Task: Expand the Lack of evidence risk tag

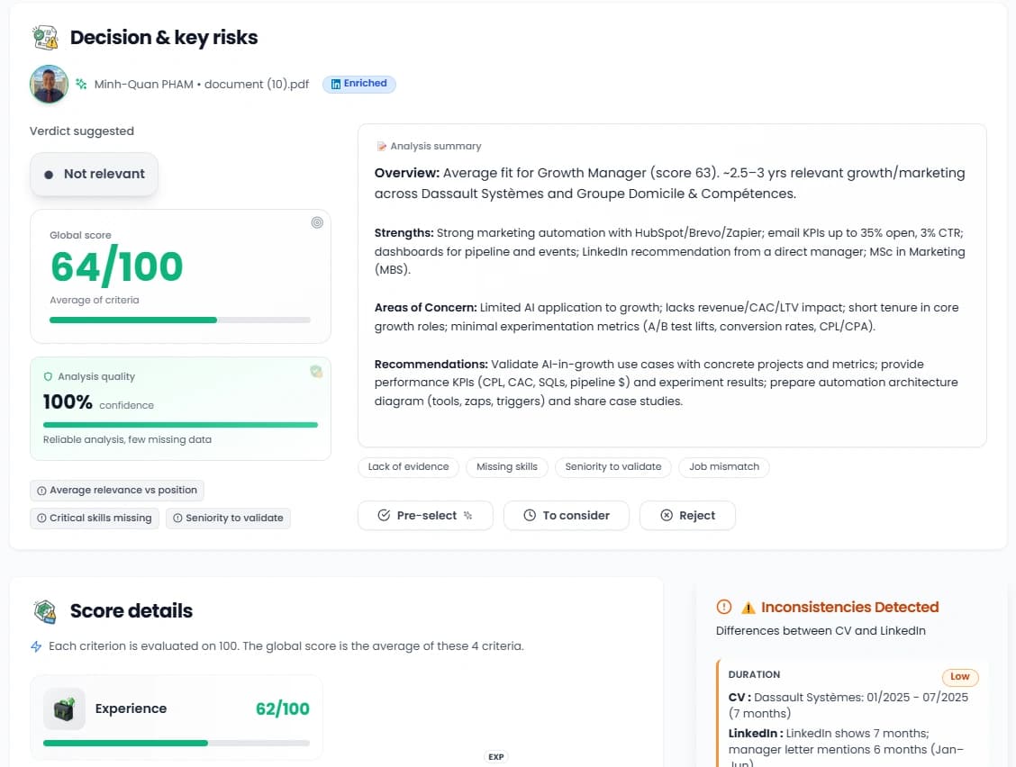Action: [408, 466]
